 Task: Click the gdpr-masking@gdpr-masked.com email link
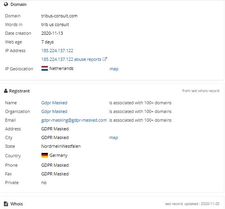[74, 120]
